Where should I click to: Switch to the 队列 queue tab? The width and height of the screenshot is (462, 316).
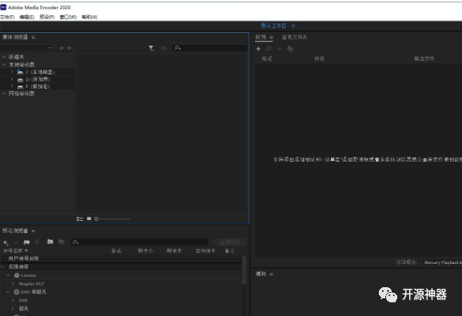(261, 37)
